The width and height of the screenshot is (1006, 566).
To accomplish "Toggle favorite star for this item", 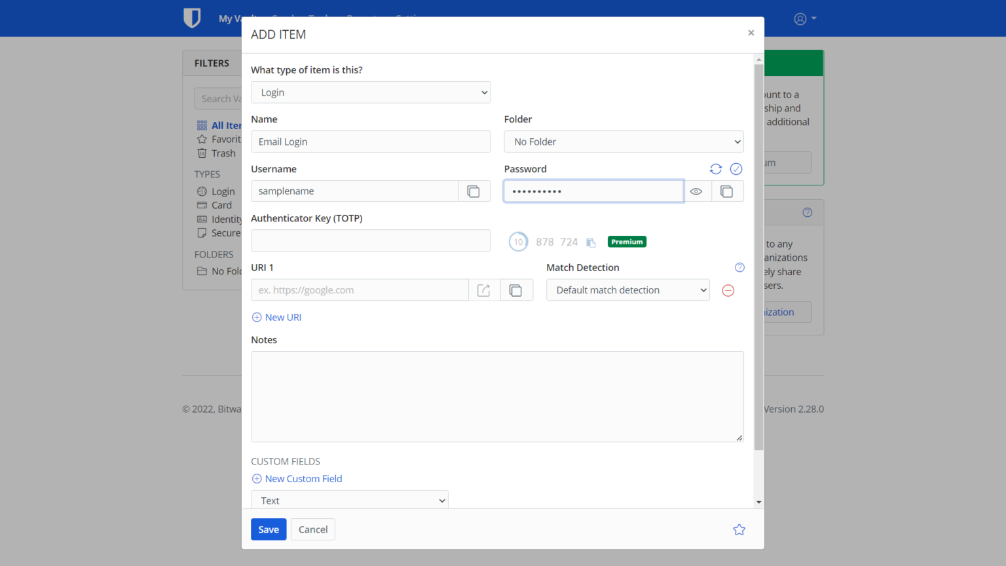I will tap(739, 529).
